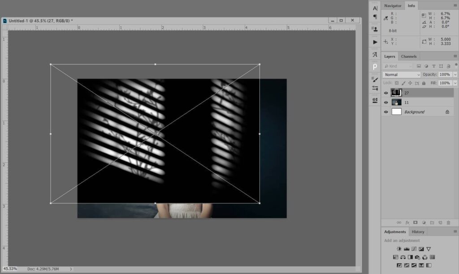Toggle visibility of layer 11
Screen dimensions: 459x274
pos(386,103)
